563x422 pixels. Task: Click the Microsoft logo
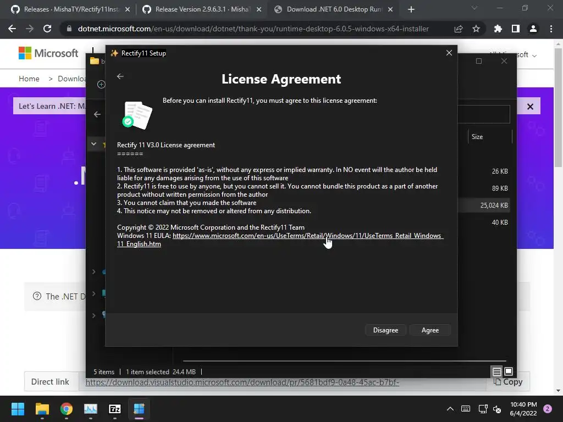pyautogui.click(x=48, y=53)
